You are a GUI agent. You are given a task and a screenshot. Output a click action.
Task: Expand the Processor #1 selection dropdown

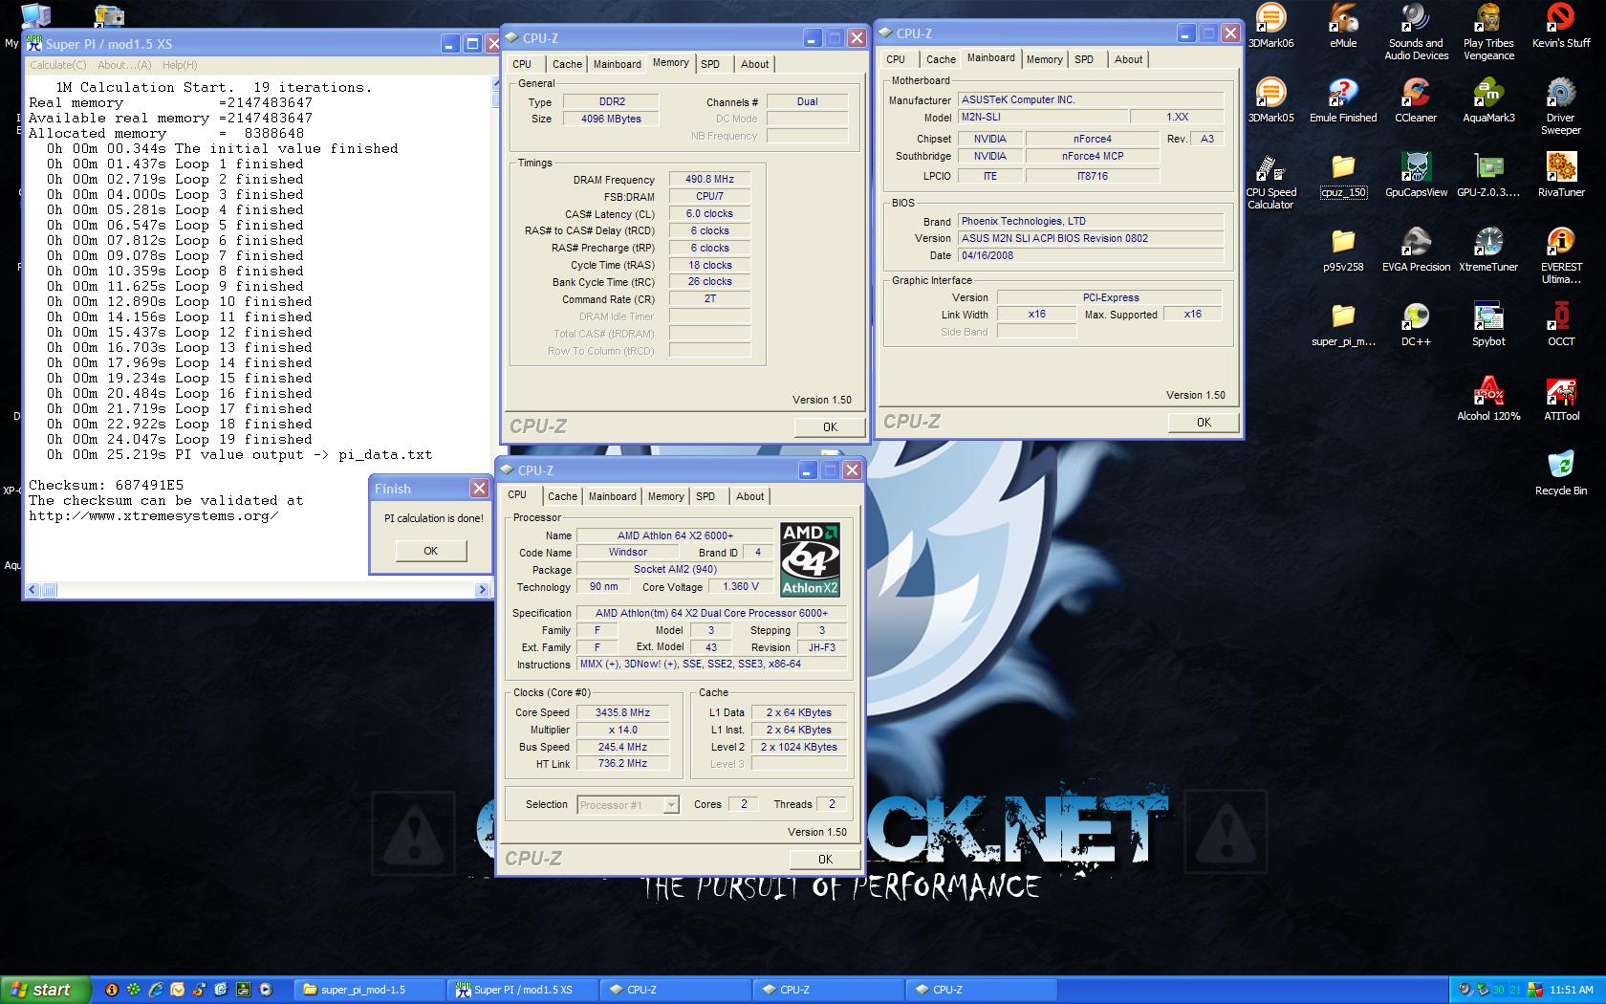671,805
